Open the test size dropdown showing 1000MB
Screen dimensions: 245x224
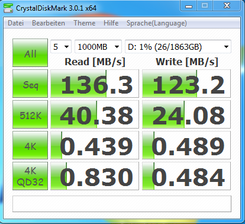[x=98, y=47]
